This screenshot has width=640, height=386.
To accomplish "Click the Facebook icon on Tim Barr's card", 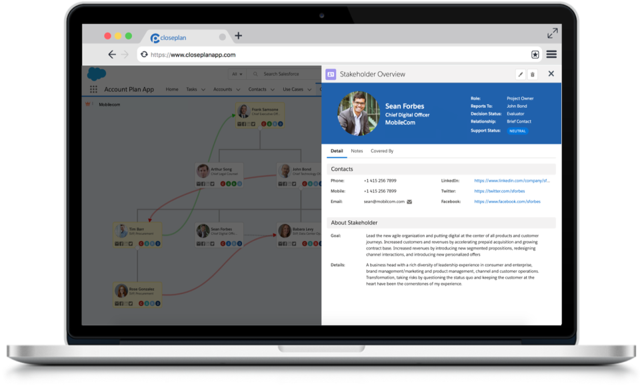I will [x=121, y=244].
